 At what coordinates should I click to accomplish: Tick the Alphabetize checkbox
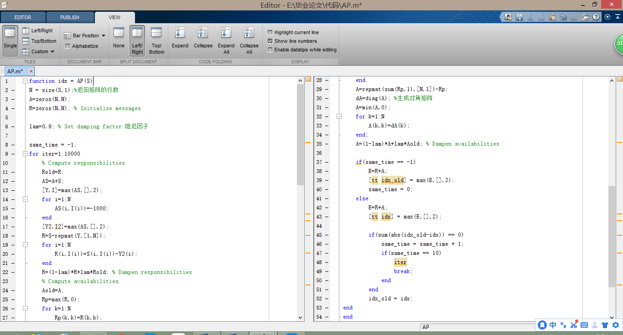tap(67, 46)
